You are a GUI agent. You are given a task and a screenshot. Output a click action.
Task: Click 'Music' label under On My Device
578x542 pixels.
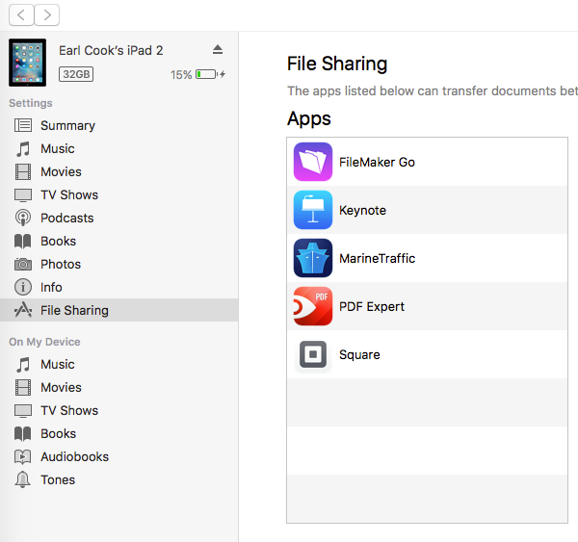58,365
